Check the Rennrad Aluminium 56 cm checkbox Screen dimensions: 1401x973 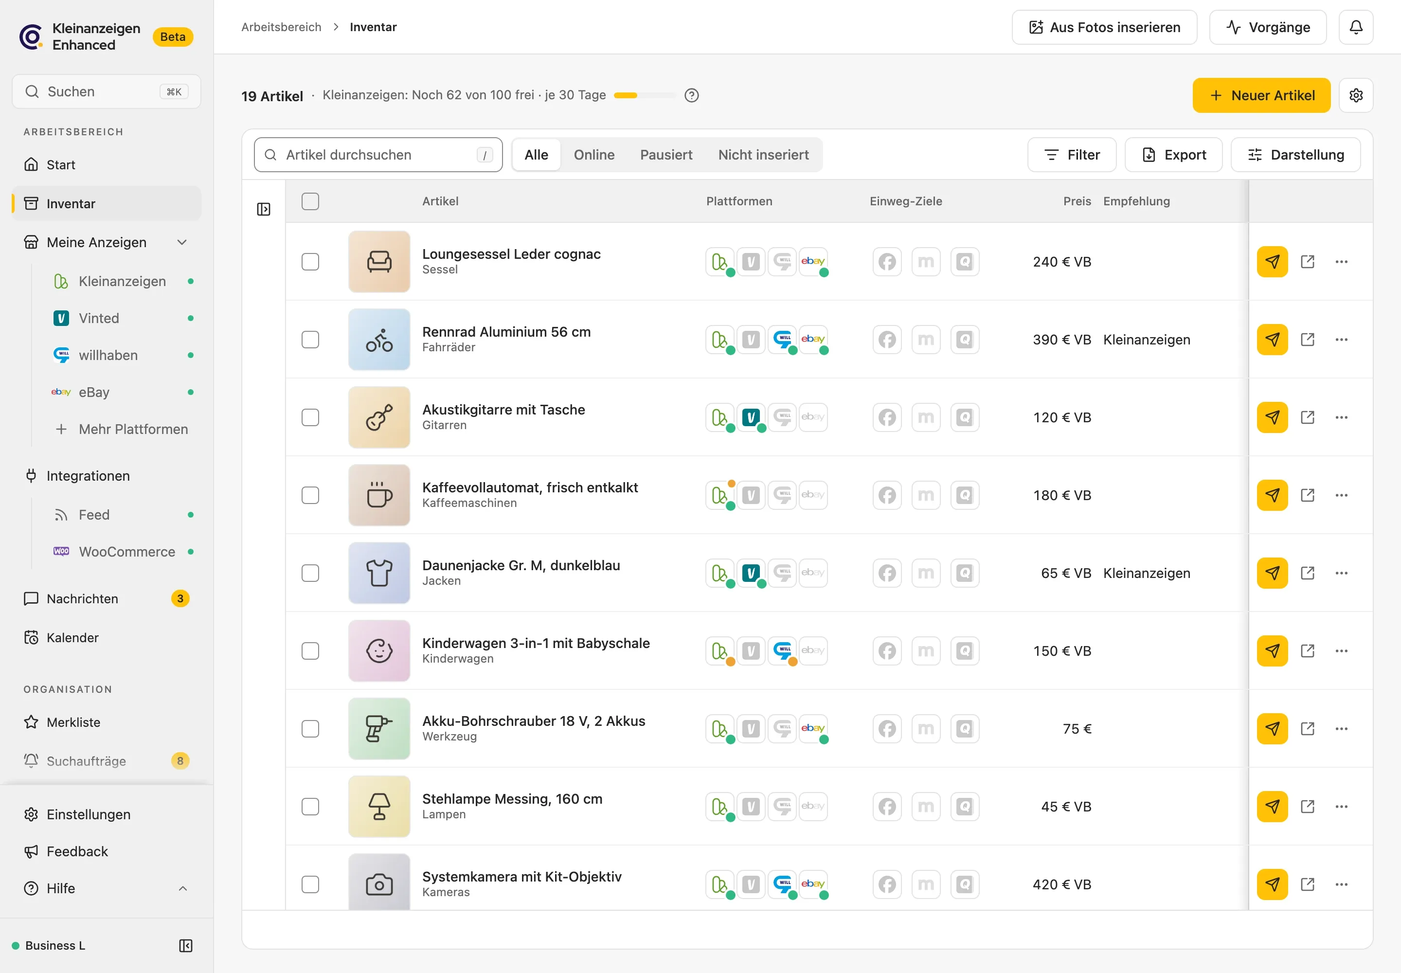click(x=310, y=340)
